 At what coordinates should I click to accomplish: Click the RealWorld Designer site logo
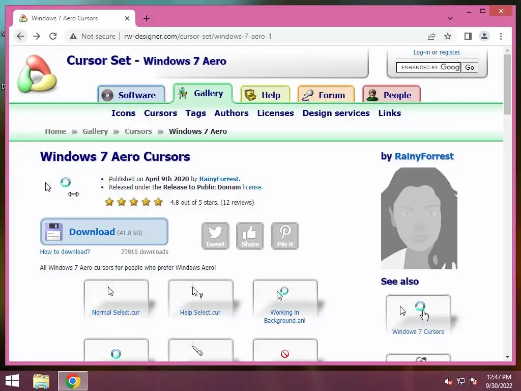click(x=37, y=74)
